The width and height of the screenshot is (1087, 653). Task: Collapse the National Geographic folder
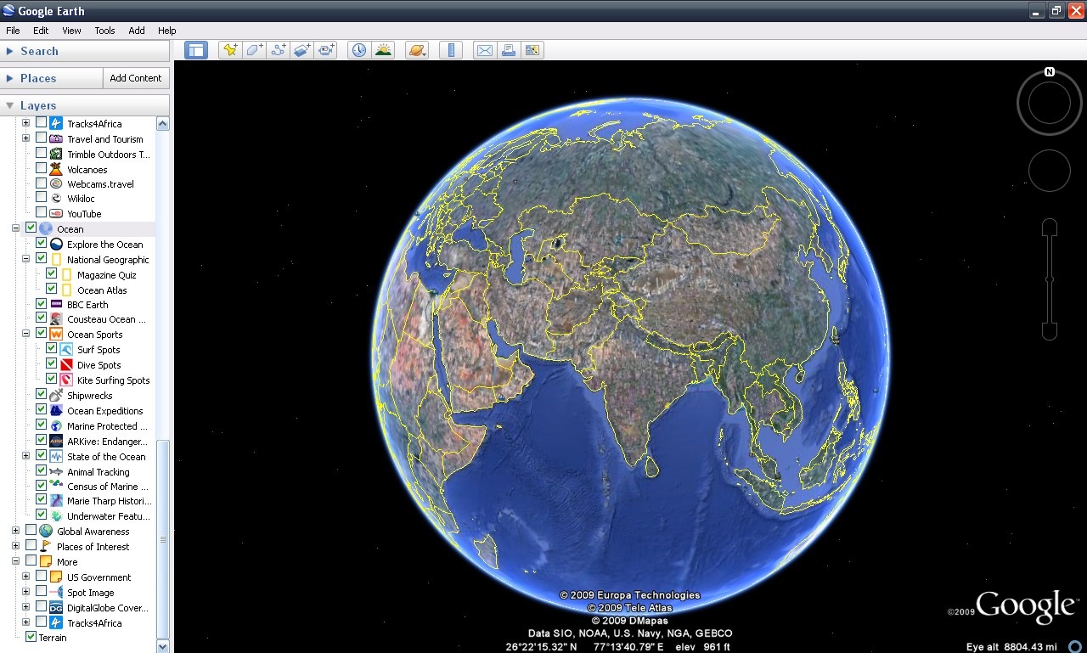click(25, 259)
